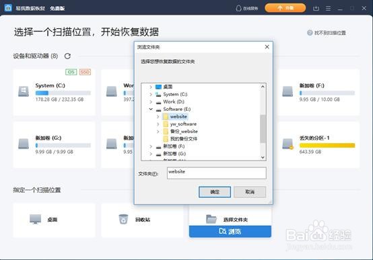The width and height of the screenshot is (373, 260).
Task: Click 新加卷 (F:) usage progress bar
Action: pyautogui.click(x=327, y=93)
